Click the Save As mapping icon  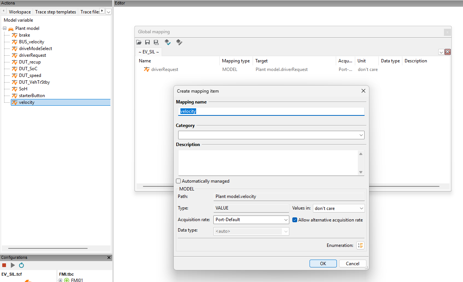coord(156,43)
